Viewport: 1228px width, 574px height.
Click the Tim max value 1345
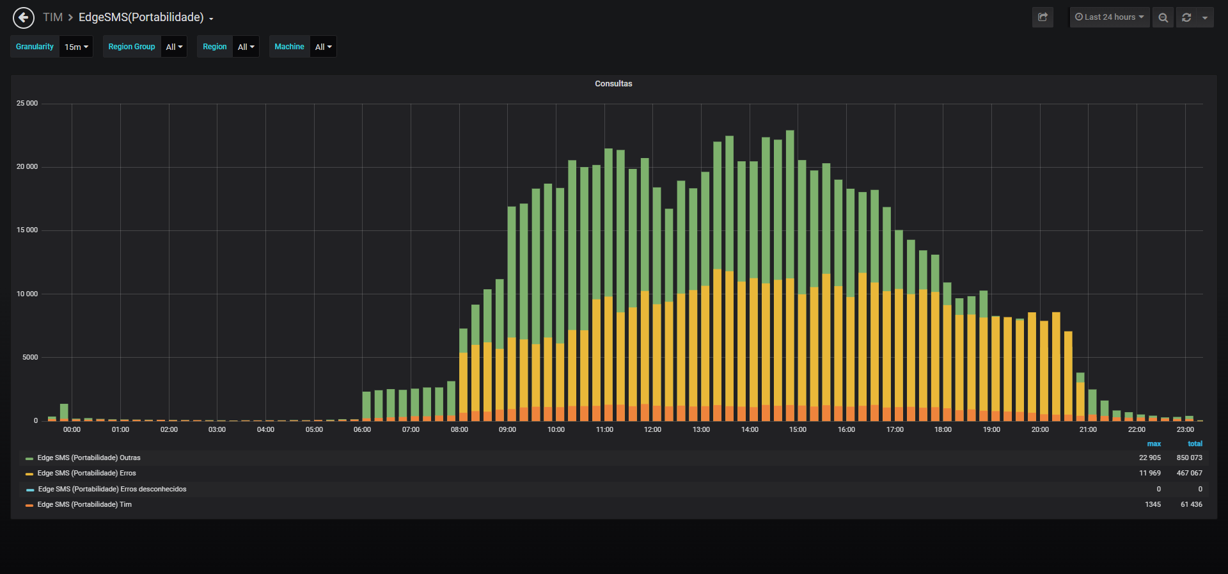pos(1153,505)
